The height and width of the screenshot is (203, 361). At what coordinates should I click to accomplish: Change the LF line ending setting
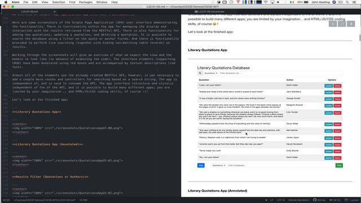[x=272, y=200]
